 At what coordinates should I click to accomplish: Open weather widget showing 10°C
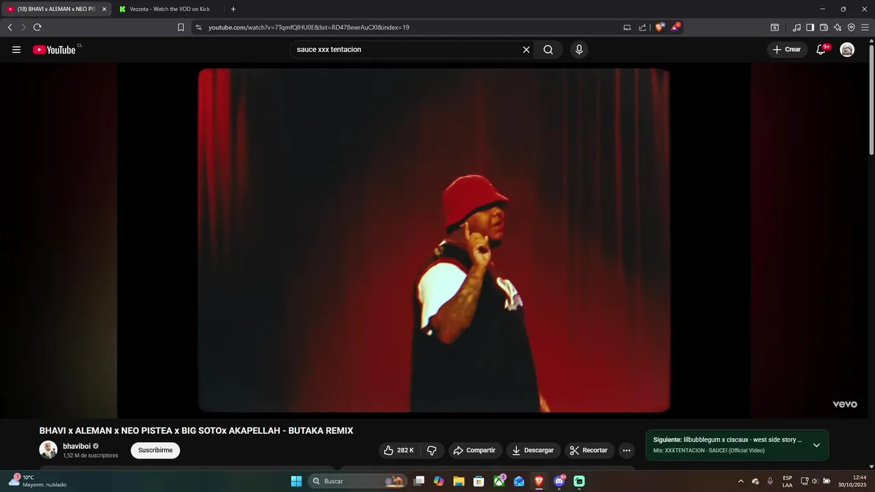[38, 481]
